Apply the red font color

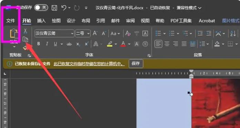click(123, 44)
